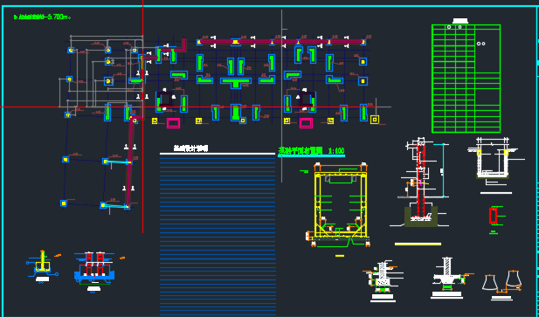Select the large yellow square at plan's right end
Image resolution: width=539 pixels, height=317 pixels.
pyautogui.click(x=375, y=120)
